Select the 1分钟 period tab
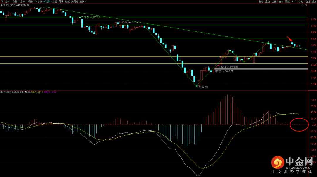The width and height of the screenshot is (317, 177). pos(14,1)
